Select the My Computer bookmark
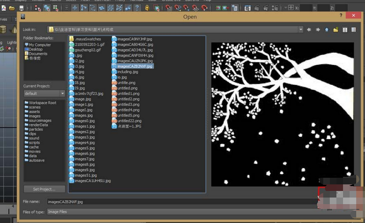The image size is (365, 223). click(40, 45)
